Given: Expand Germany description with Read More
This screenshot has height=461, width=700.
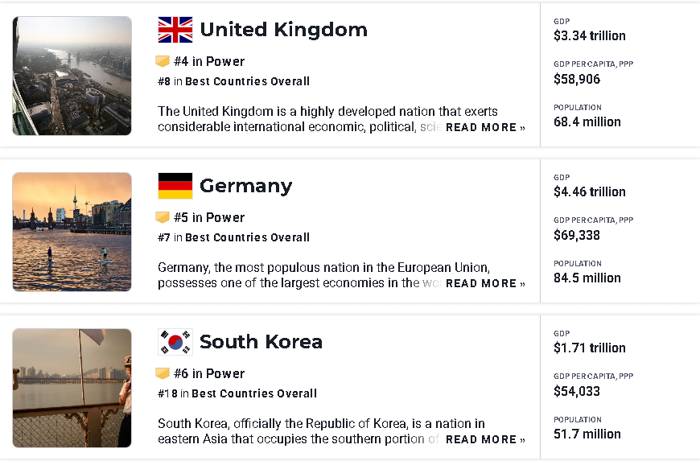Looking at the screenshot, I should coord(485,283).
